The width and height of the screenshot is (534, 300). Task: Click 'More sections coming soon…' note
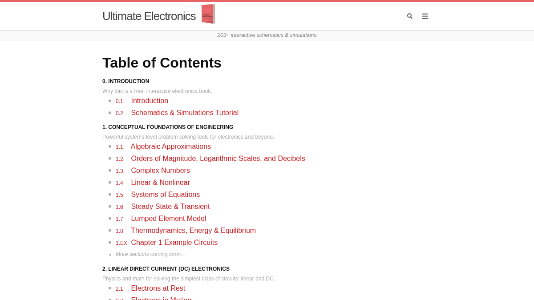(151, 254)
